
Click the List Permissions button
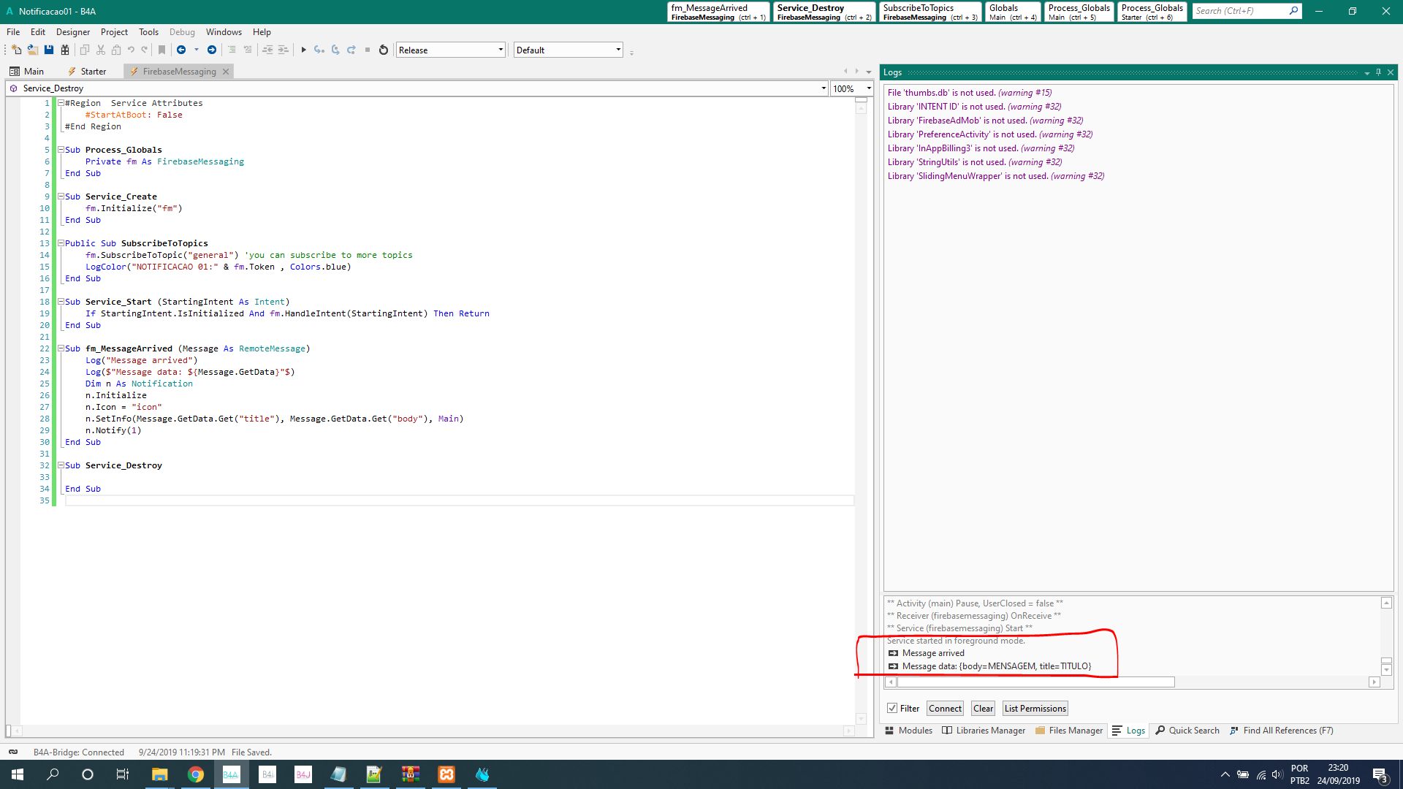pos(1035,708)
